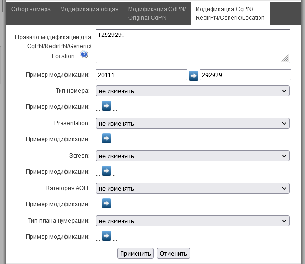Click the resize handle of the rule textarea
Viewport: 305px width, 264px height.
[x=286, y=59]
